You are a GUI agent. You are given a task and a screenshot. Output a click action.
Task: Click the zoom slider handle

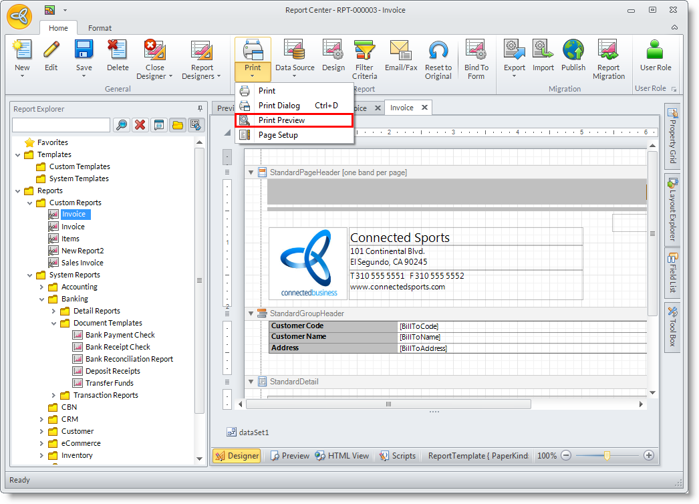607,455
